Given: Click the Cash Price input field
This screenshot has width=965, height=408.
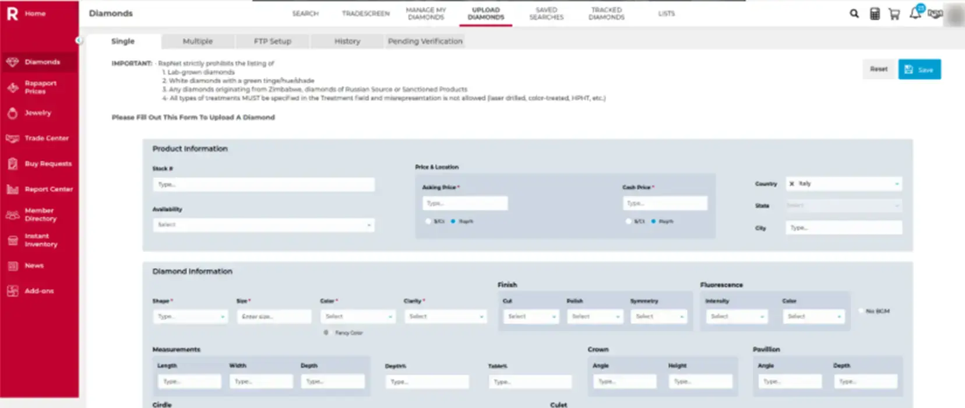Looking at the screenshot, I should point(665,203).
